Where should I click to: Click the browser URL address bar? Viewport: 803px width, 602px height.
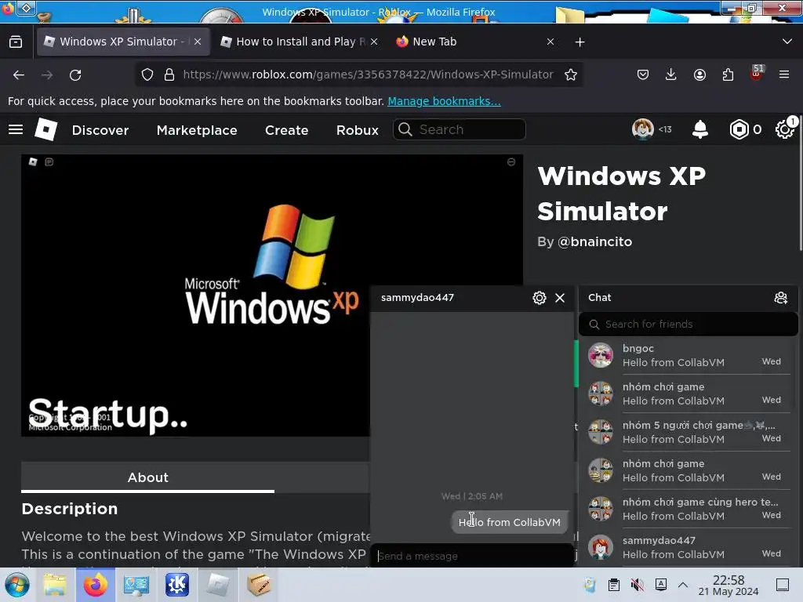pyautogui.click(x=368, y=74)
